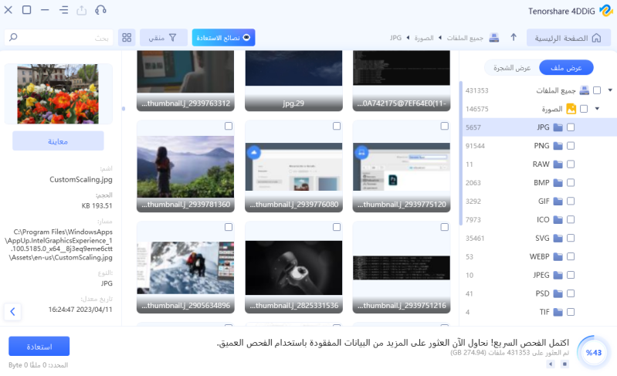This screenshot has height=376, width=617.
Task: Click the PSD folder icon
Action: (558, 294)
